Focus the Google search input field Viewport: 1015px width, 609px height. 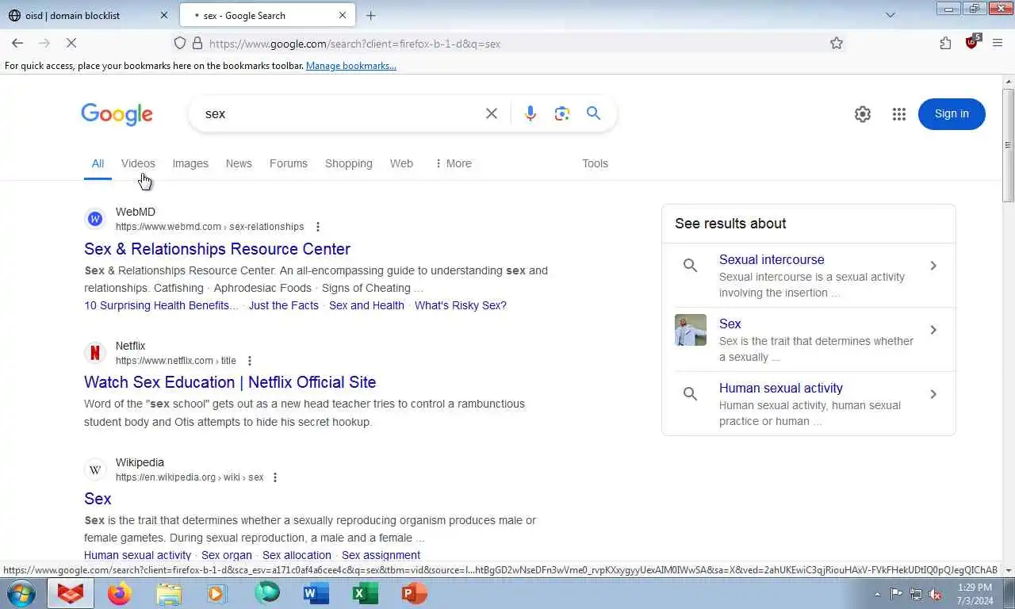click(341, 113)
